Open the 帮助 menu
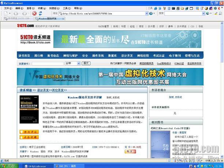Viewport: 224px width, 168px height. (78, 8)
